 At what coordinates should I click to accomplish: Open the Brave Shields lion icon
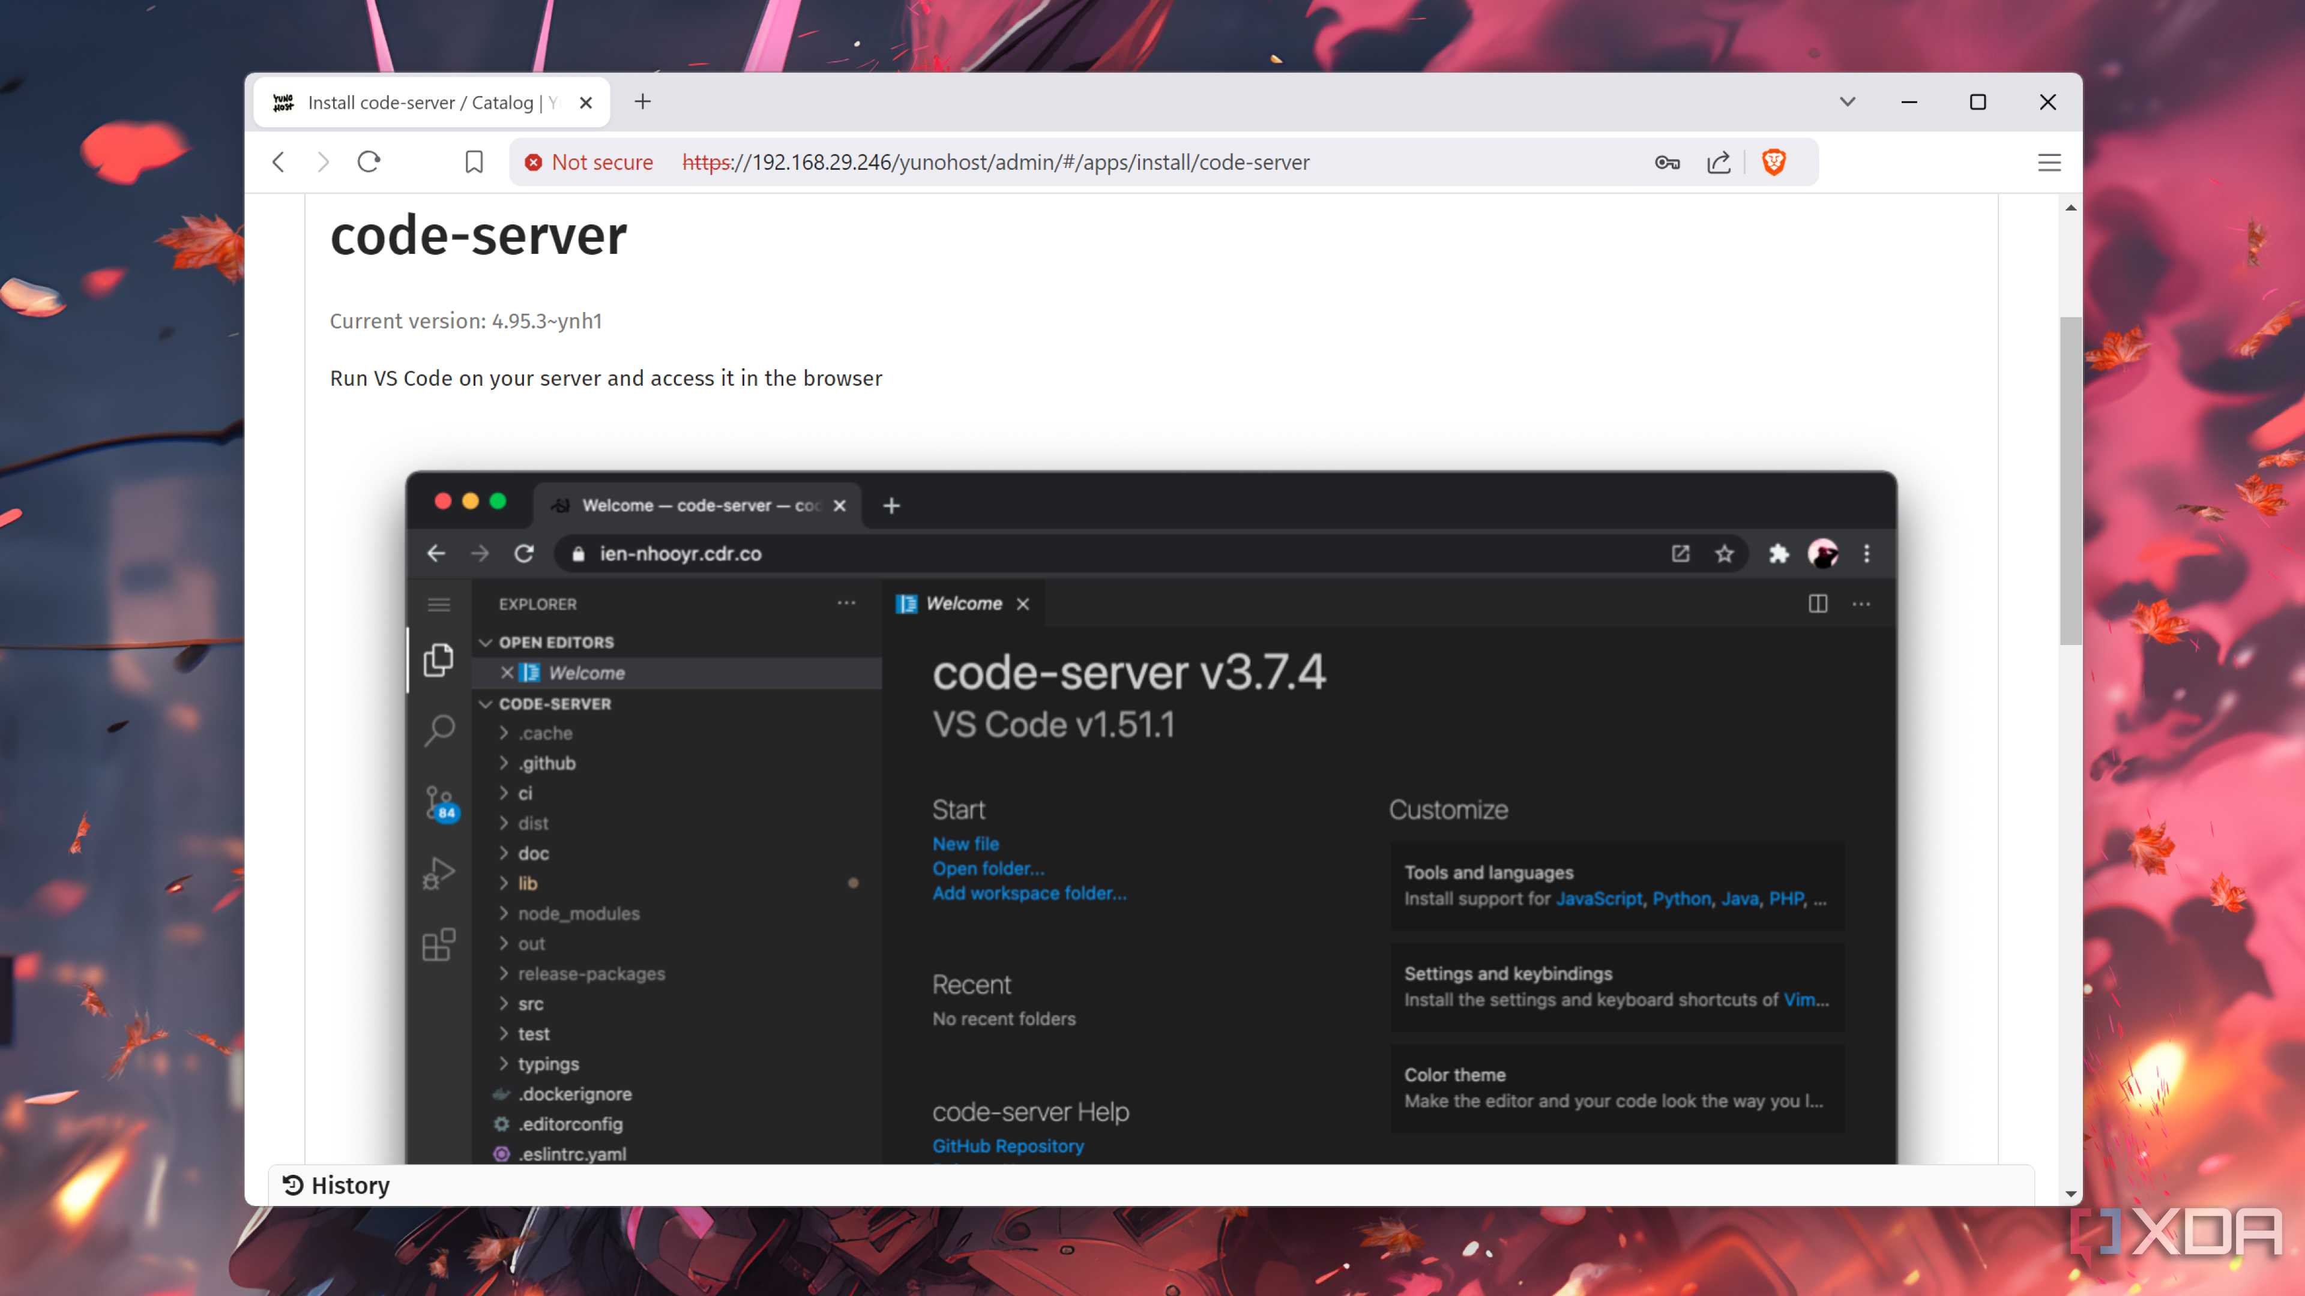tap(1774, 162)
